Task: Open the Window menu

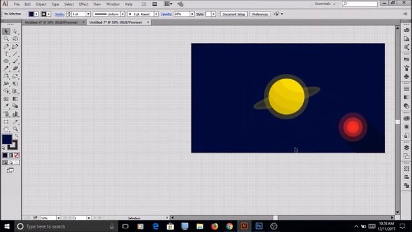Action: coord(113,5)
